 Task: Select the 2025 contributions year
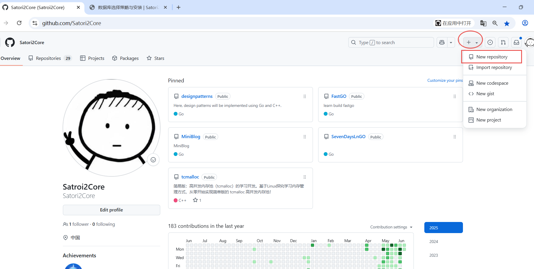(x=443, y=228)
